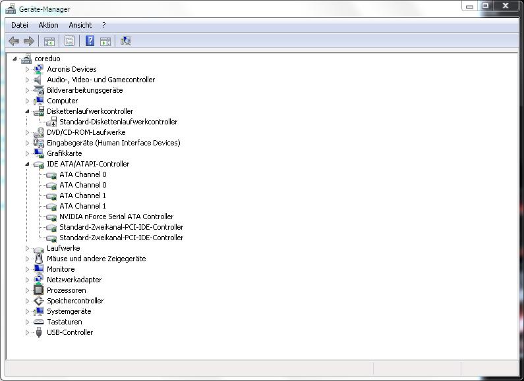Select the Tastaturen category label

pyautogui.click(x=64, y=322)
